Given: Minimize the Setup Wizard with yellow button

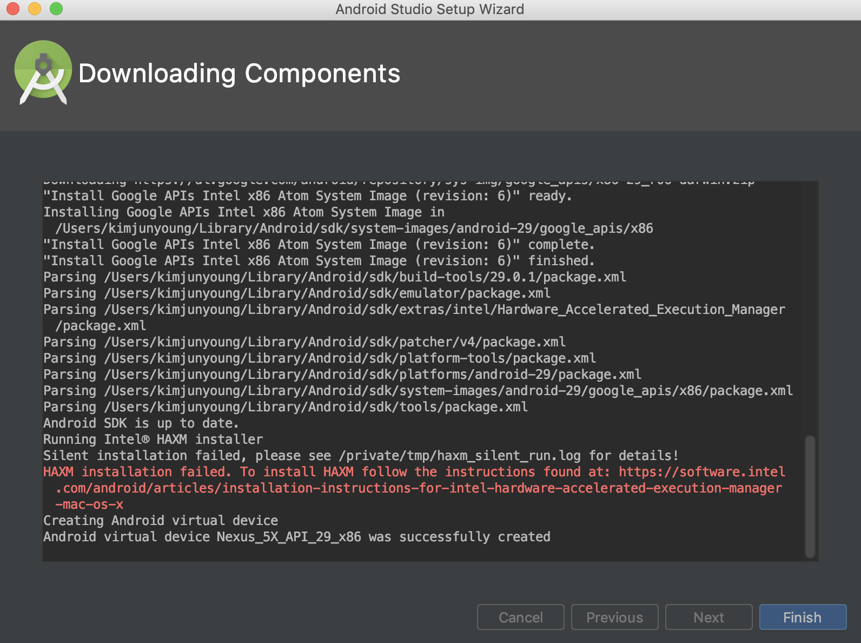Looking at the screenshot, I should coord(35,9).
